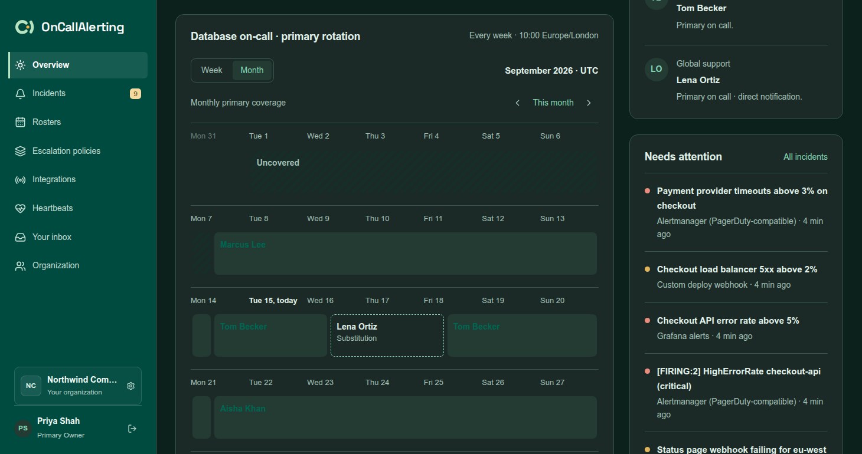Click the Heartbeats heart icon
The width and height of the screenshot is (862, 454).
[x=21, y=208]
